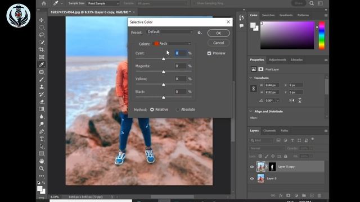Select the Move tool
This screenshot has height=202, width=360.
click(42, 20)
